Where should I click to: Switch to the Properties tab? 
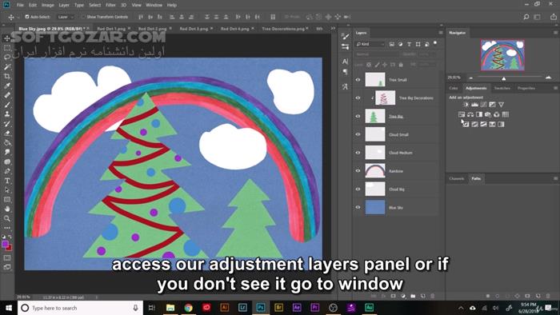526,88
